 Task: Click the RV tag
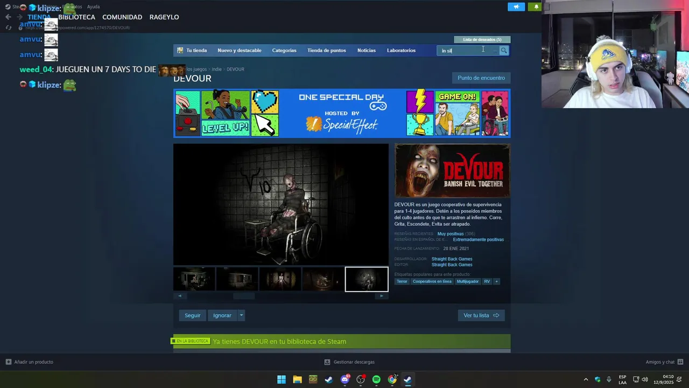[487, 281]
